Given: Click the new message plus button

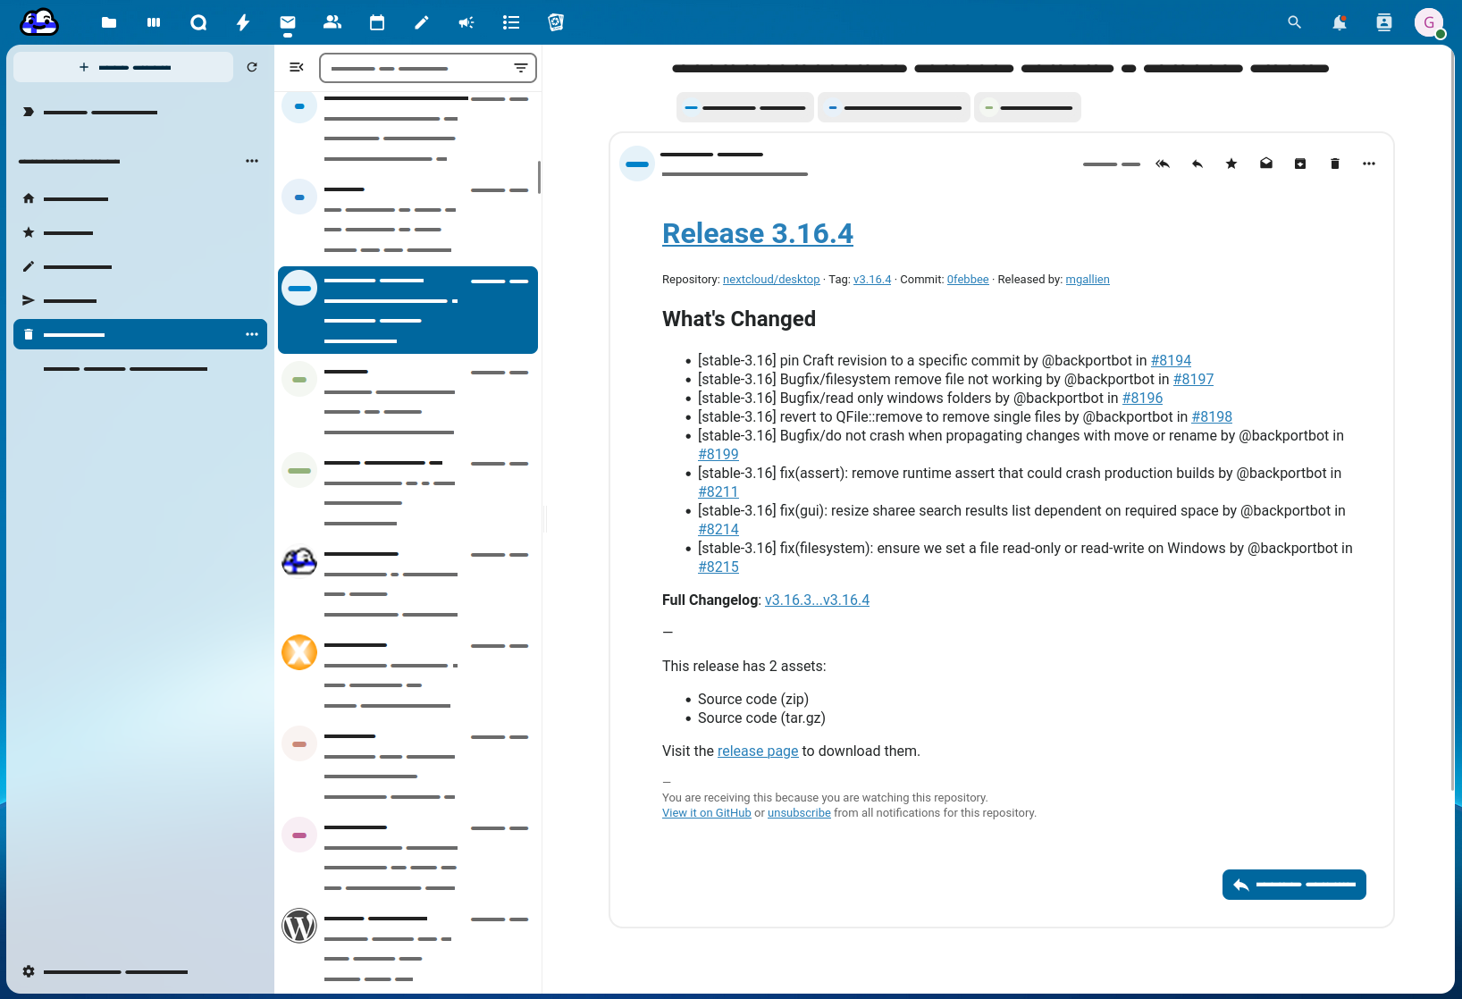Looking at the screenshot, I should click(x=123, y=67).
